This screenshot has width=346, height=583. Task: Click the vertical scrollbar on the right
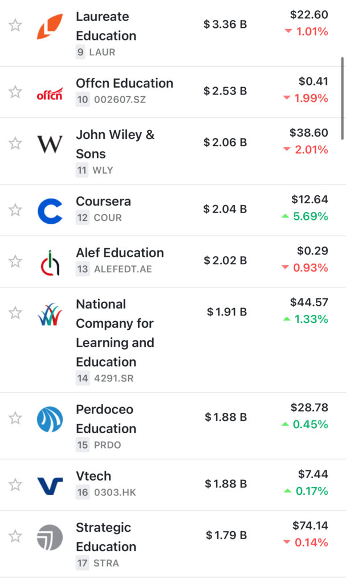coord(342,97)
